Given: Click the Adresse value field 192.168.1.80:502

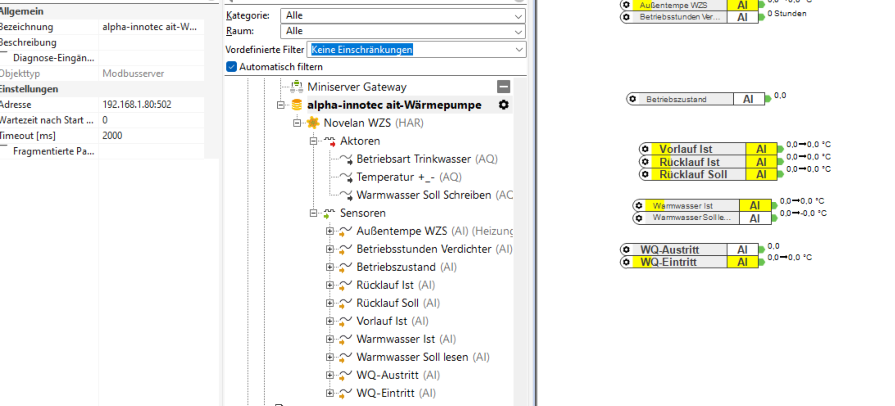Looking at the screenshot, I should coord(137,104).
